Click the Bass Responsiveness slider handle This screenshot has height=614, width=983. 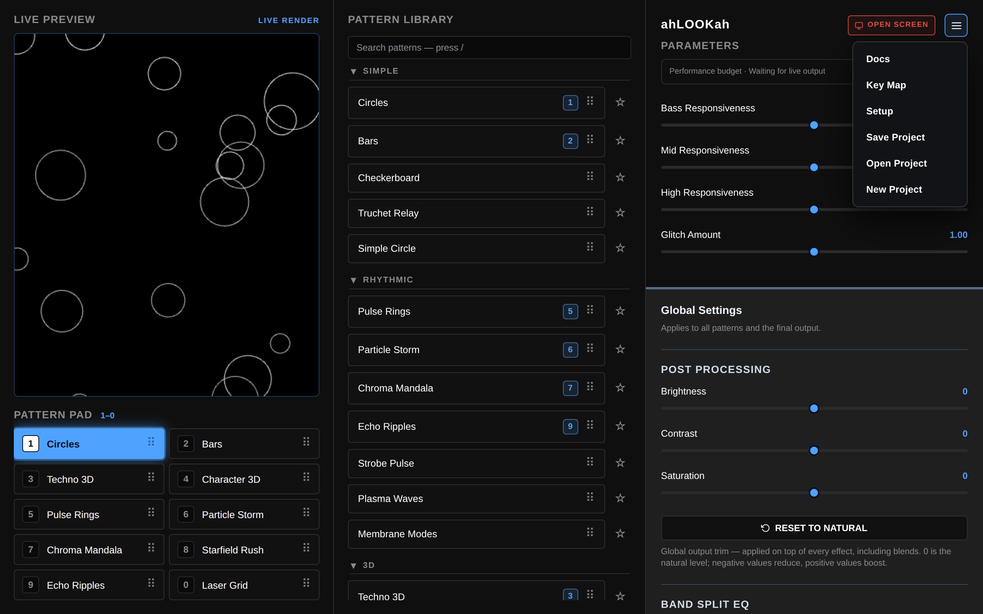click(x=814, y=125)
